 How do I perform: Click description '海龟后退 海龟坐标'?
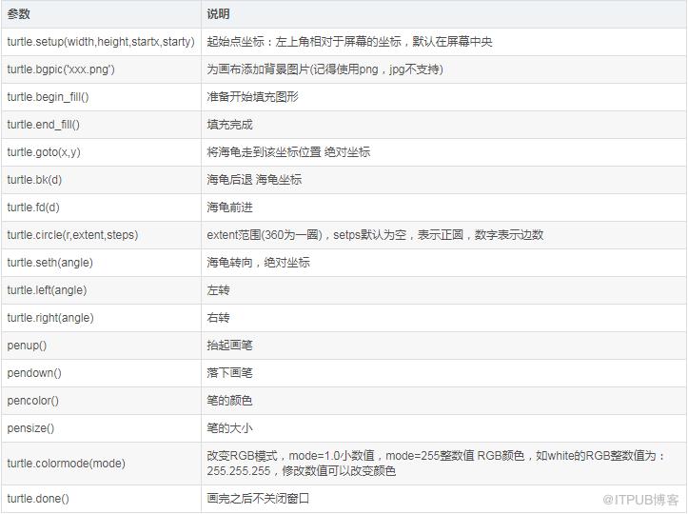pos(254,180)
